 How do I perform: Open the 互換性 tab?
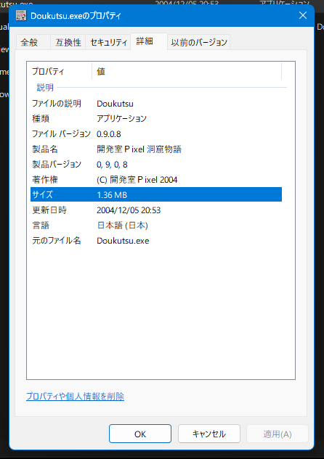click(68, 42)
